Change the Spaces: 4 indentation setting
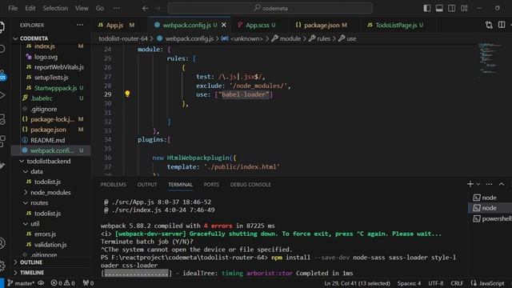 coord(409,283)
